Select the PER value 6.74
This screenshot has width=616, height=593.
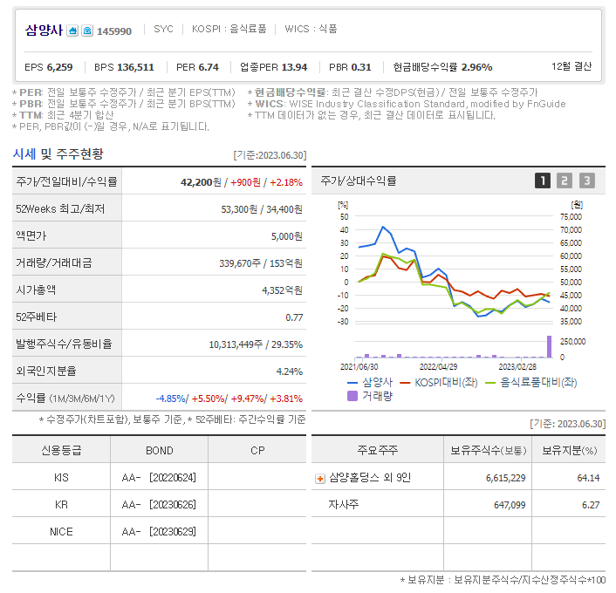coord(209,67)
